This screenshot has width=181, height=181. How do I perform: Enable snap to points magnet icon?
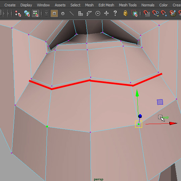[164, 13]
